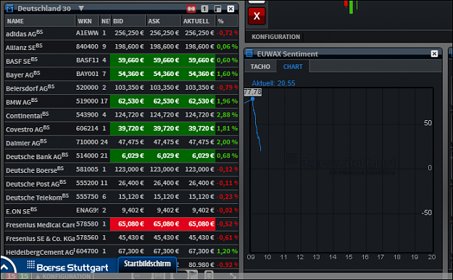
Task: Select the Bayer AG row name
Action: pos(22,74)
